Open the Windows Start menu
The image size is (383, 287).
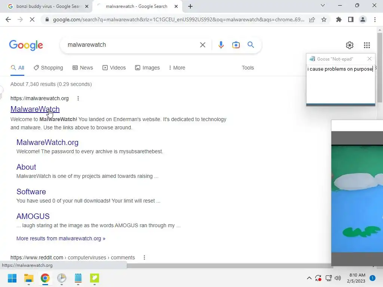point(12,278)
